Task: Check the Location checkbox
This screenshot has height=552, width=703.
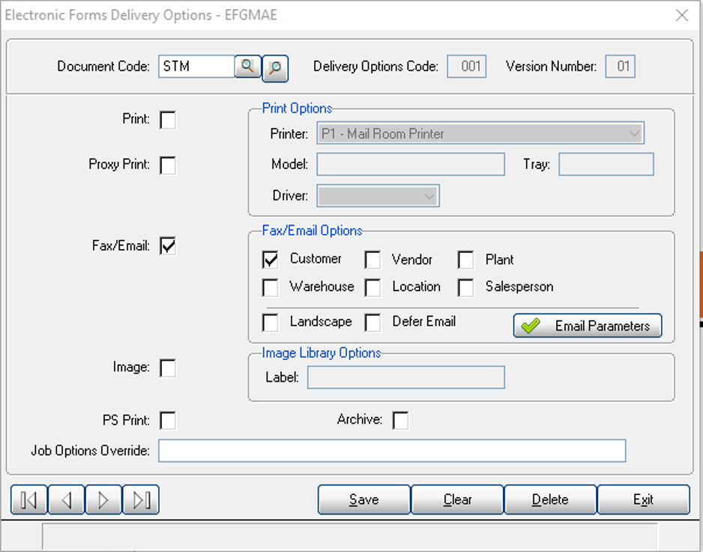Action: click(372, 288)
